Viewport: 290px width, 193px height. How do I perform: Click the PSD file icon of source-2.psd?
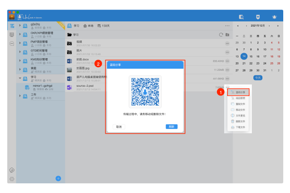[x=69, y=87]
